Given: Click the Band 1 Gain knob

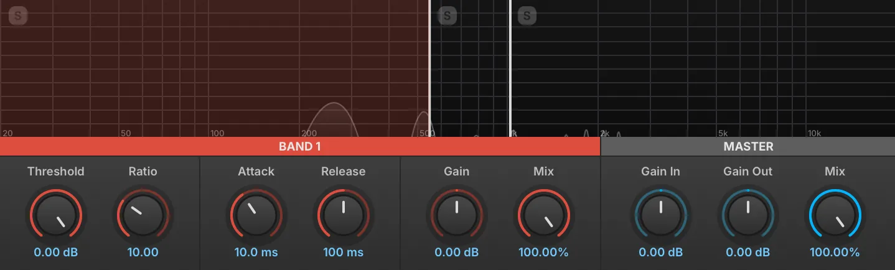Looking at the screenshot, I should coord(456,215).
